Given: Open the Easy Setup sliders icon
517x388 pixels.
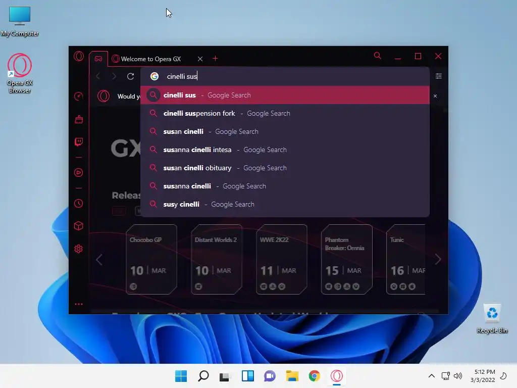Looking at the screenshot, I should 439,76.
